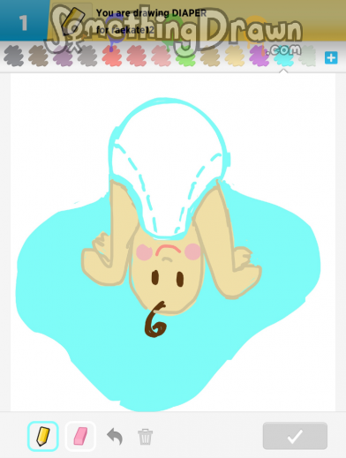346x458 pixels.
Task: Select the yellow pencil drawing tool
Action: [43, 436]
